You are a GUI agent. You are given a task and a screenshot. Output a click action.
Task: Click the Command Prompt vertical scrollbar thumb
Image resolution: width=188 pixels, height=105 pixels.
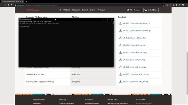113,23
